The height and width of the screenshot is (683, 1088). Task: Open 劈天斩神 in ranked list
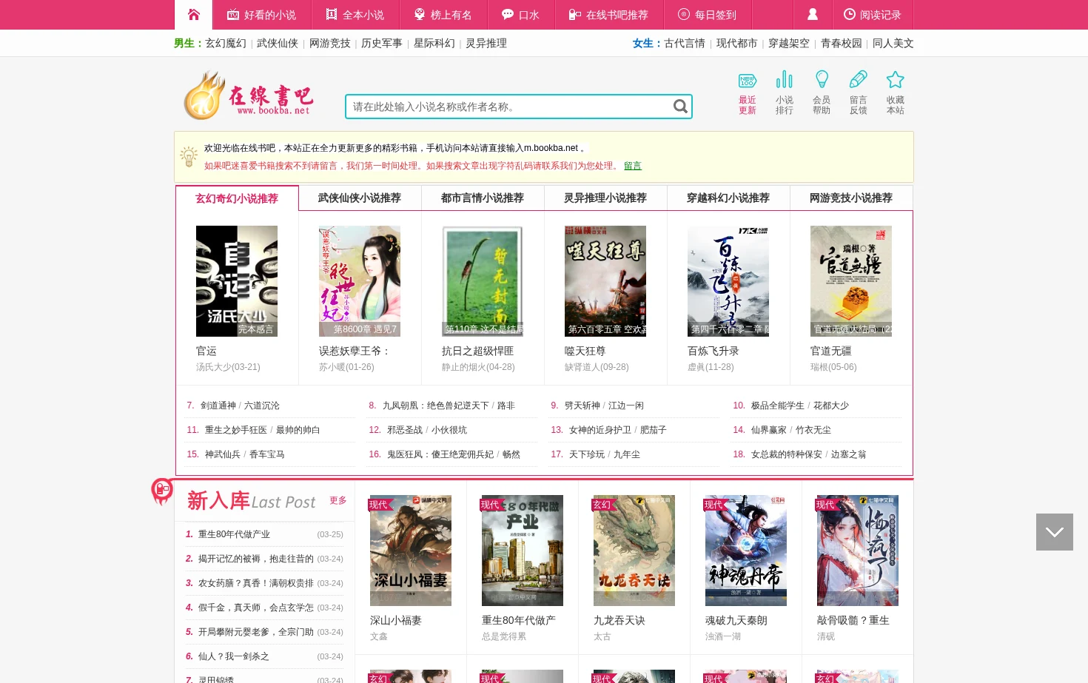coord(582,406)
